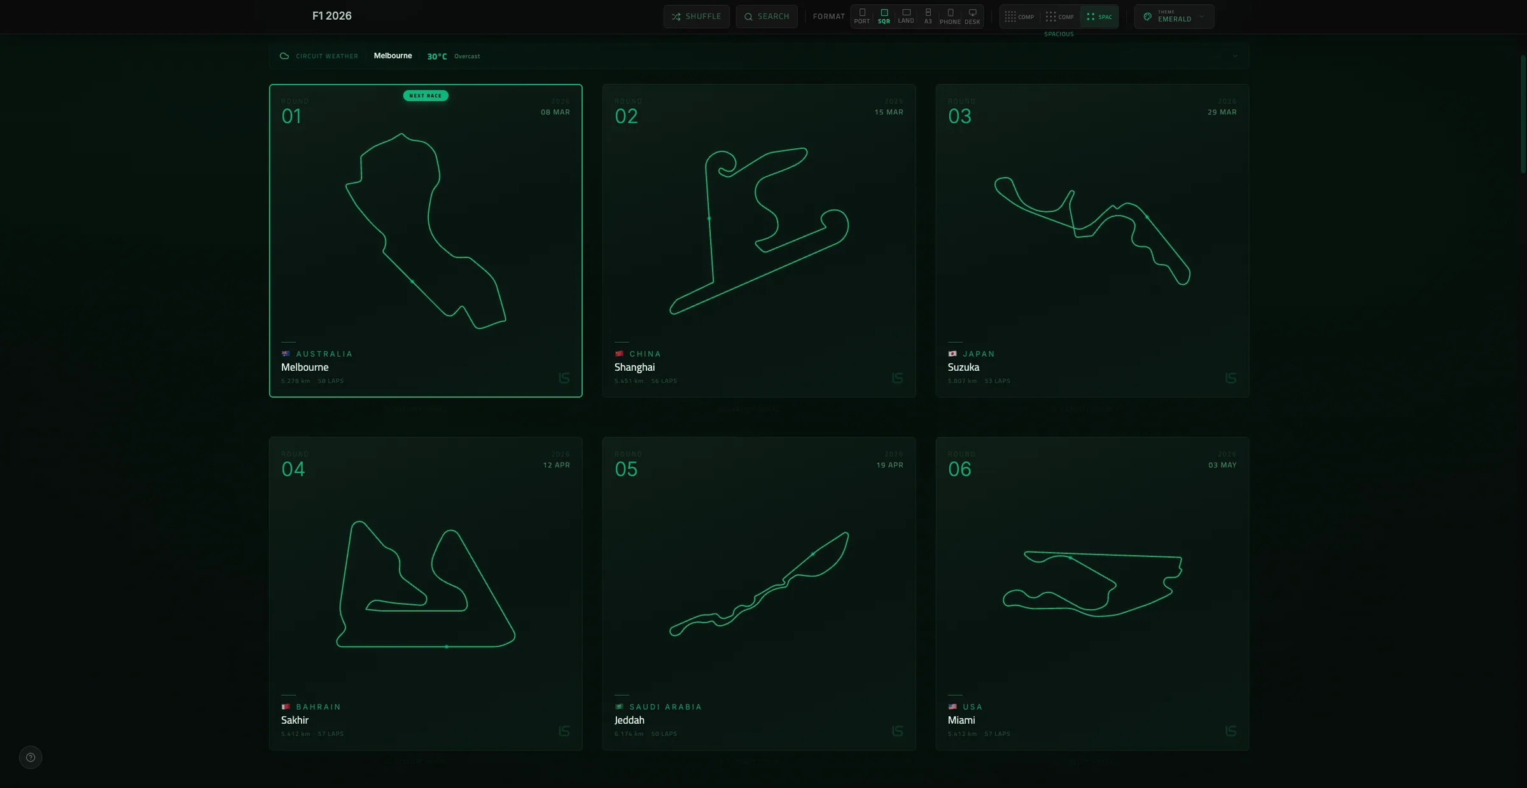Click the NEXT RACE badge
Screen dimensions: 1527x788
(x=426, y=95)
